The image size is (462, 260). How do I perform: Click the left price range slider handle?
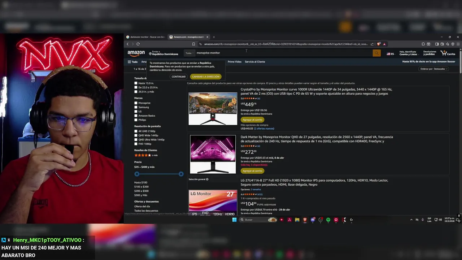(x=137, y=174)
